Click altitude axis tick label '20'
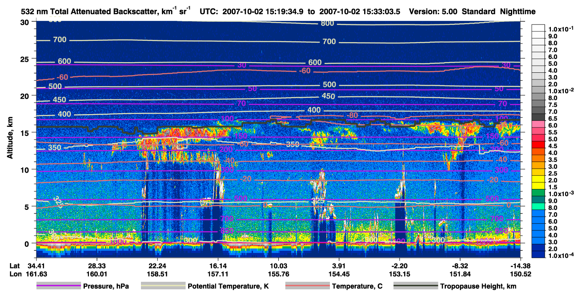 26,95
